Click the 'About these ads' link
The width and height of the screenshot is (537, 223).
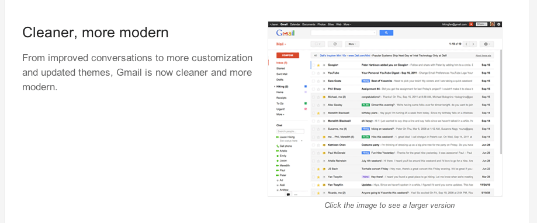tap(483, 55)
